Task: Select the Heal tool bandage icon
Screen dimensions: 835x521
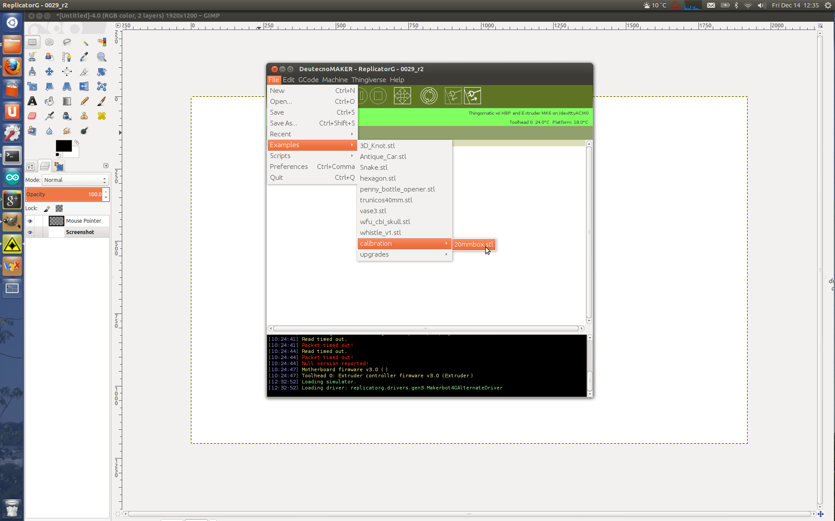Action: 101,116
